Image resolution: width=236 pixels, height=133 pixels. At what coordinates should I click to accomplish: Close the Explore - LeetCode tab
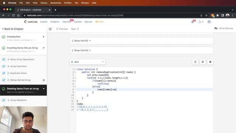tap(49, 10)
